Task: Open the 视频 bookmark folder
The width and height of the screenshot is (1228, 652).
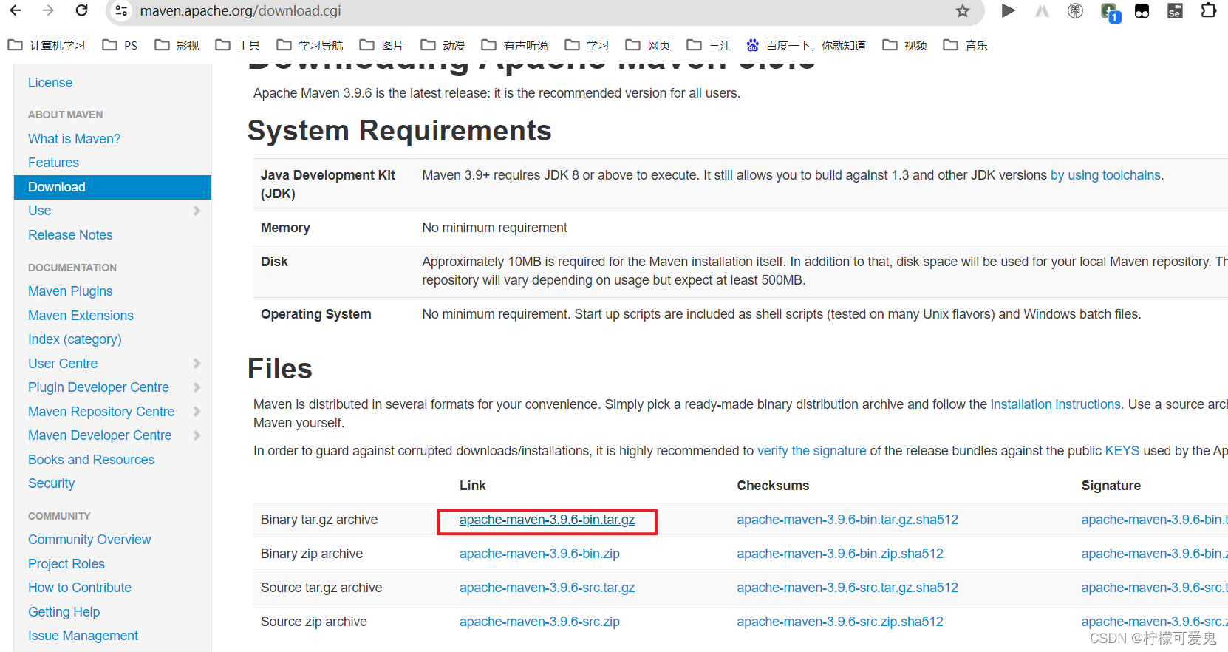Action: 905,45
